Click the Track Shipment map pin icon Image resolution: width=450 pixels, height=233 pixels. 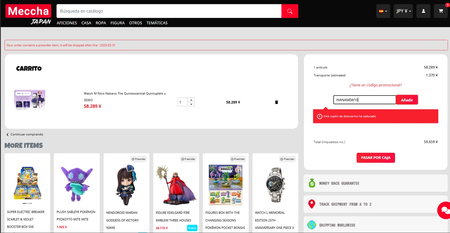(x=312, y=204)
